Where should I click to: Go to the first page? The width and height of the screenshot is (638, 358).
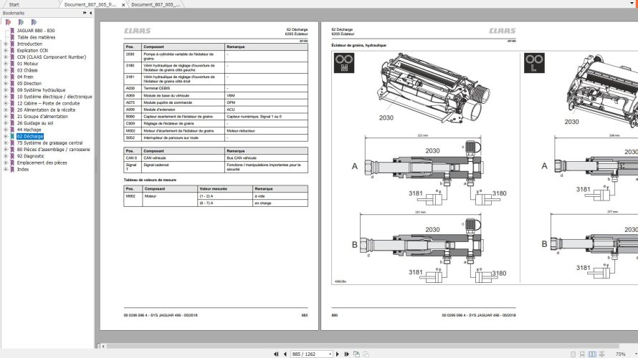tap(276, 354)
